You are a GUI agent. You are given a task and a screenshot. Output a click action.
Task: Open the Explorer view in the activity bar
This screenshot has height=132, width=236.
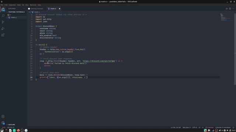tap(3, 10)
